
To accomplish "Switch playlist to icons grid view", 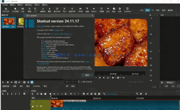I will (32, 82).
